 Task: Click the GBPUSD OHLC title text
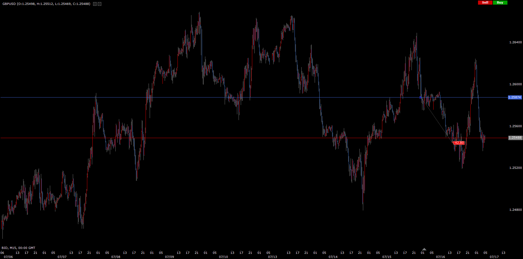[x=46, y=4]
